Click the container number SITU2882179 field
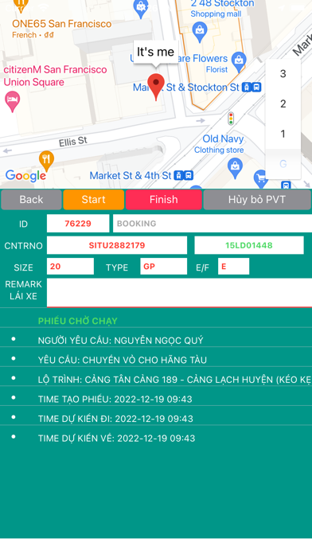Image resolution: width=312 pixels, height=554 pixels. (x=117, y=245)
